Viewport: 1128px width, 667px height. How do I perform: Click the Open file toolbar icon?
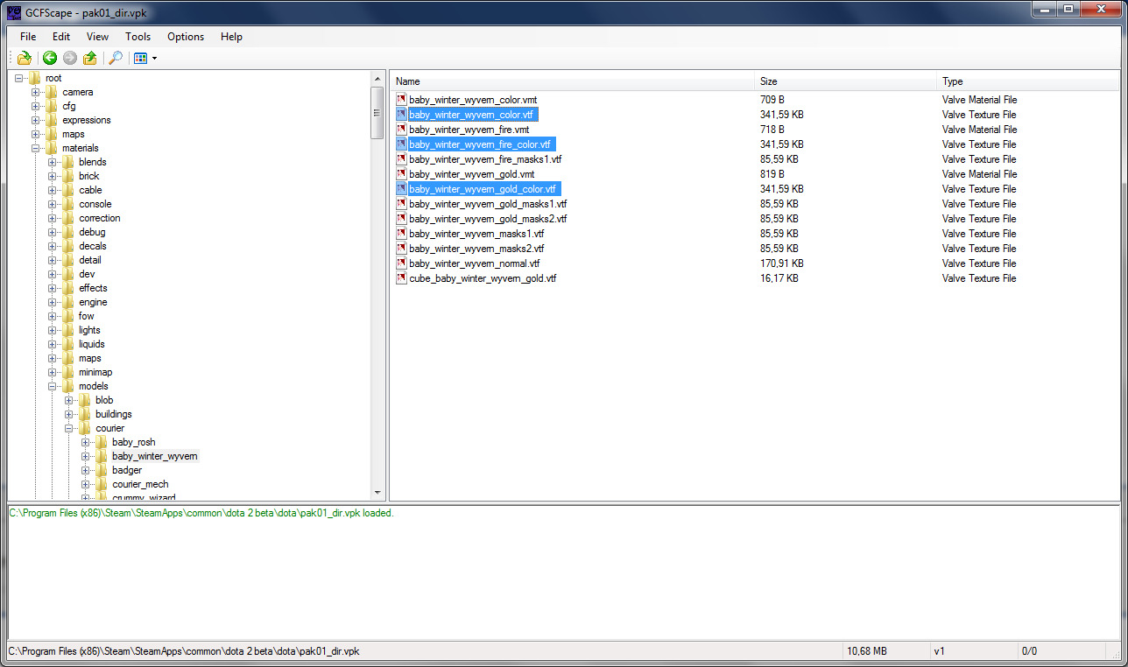tap(25, 59)
